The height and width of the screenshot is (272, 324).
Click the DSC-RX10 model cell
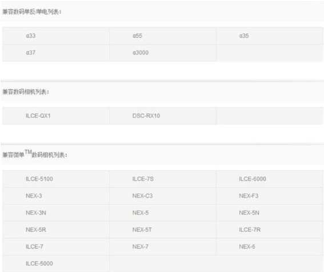coord(163,116)
